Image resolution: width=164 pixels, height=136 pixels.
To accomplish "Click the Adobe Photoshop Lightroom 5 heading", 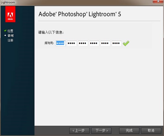I will click(80, 14).
